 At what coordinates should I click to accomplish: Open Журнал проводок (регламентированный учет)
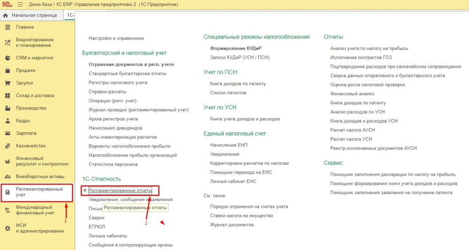click(x=138, y=110)
